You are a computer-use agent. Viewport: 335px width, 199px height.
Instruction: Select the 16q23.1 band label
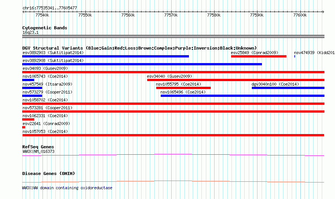30,32
